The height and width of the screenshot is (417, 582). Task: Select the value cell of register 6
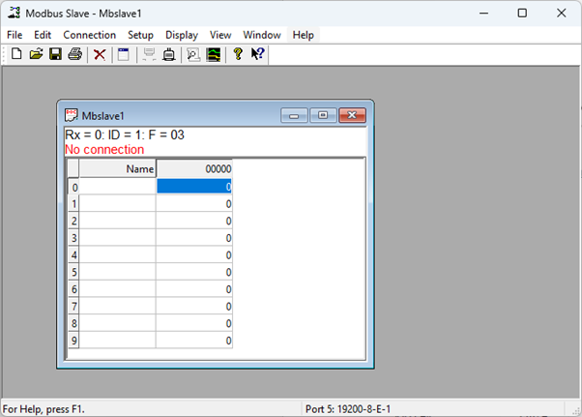[x=194, y=289]
